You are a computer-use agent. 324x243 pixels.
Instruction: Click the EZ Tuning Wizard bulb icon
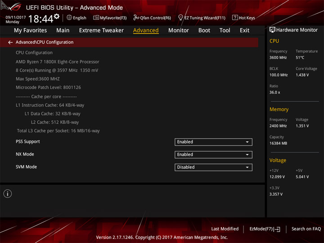[180, 18]
